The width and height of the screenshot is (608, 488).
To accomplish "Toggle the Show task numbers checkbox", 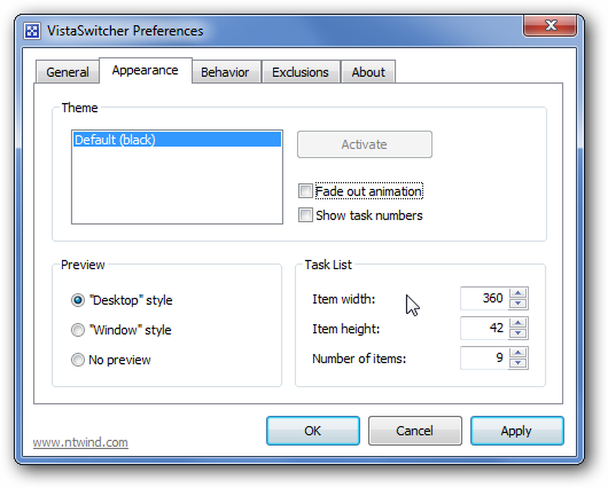I will (x=306, y=215).
